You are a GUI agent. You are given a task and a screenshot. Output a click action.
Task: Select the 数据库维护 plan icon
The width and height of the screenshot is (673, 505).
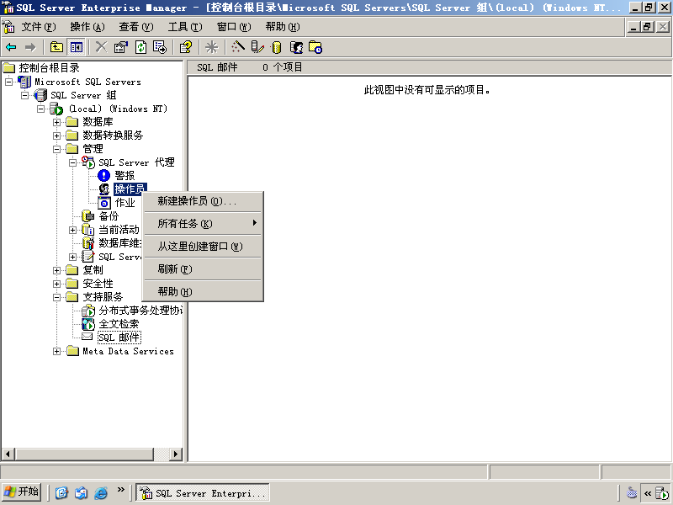click(x=88, y=243)
